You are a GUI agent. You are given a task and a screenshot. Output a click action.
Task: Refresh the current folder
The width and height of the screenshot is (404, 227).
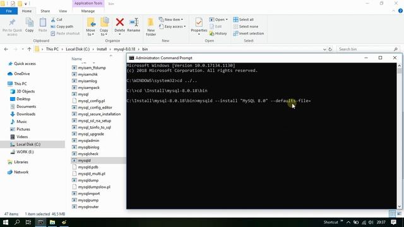[330, 49]
